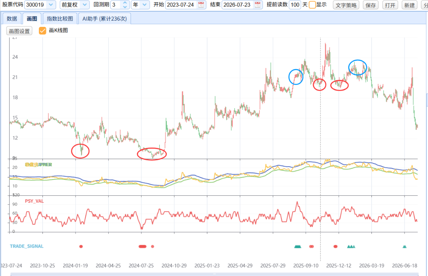Screen dimensions: 428x276
Task: Click the 文字策略 button
Action: pyautogui.click(x=346, y=5)
